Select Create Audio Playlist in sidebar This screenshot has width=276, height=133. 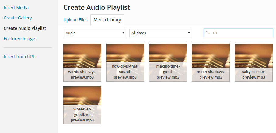(25, 28)
